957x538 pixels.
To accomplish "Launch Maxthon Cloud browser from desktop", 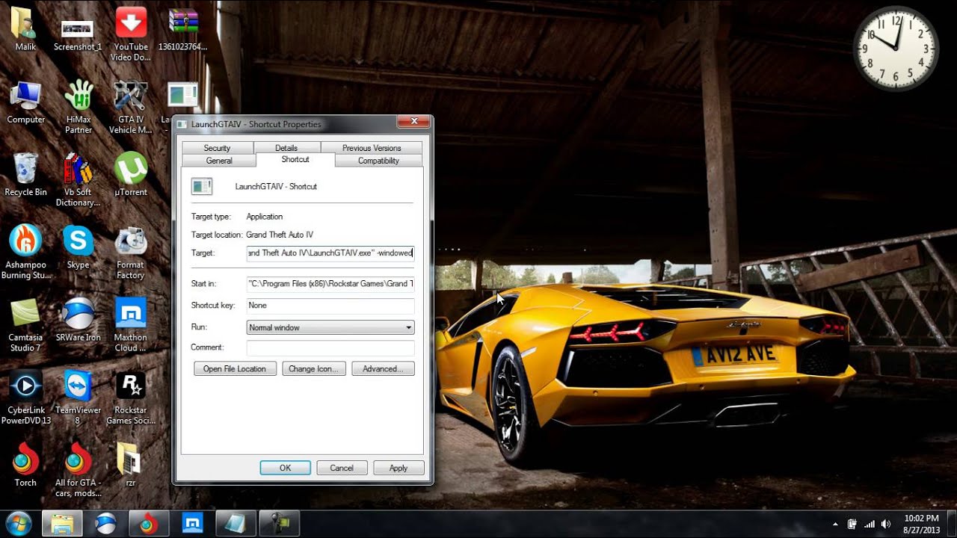I will pos(131,325).
